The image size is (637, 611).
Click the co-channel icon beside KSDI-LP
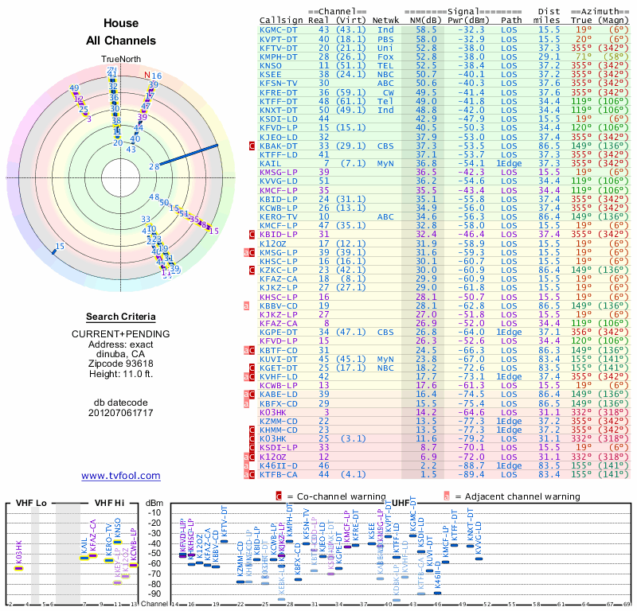(252, 448)
